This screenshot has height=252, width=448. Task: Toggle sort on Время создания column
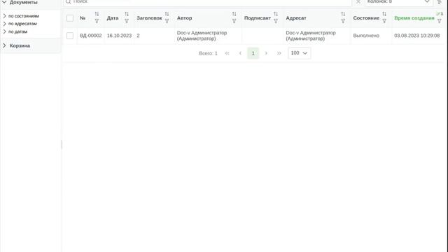click(440, 14)
